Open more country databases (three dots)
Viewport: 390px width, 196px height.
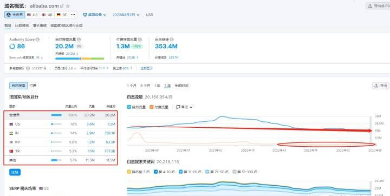click(x=73, y=15)
